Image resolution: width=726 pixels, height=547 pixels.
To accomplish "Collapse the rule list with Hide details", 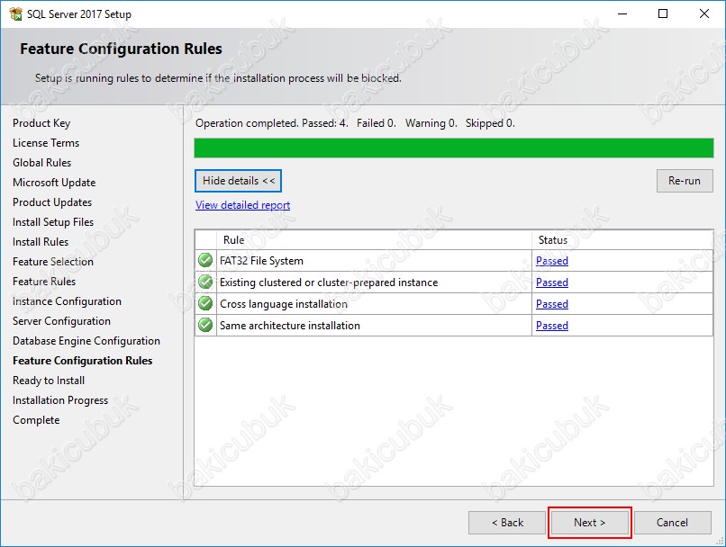I will coord(238,181).
